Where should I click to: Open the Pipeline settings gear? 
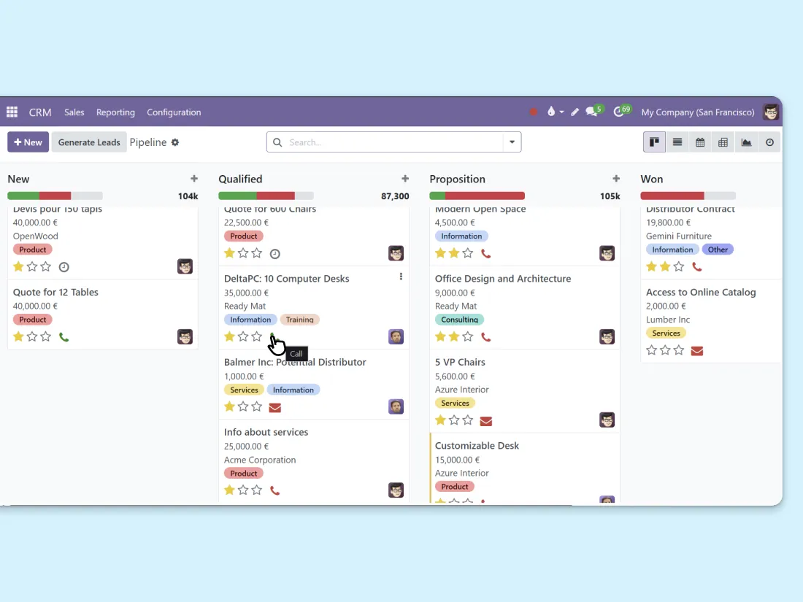tap(175, 142)
